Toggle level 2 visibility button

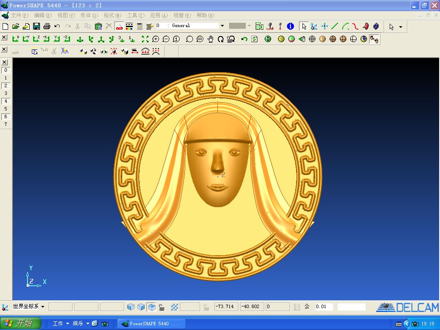[x=6, y=86]
